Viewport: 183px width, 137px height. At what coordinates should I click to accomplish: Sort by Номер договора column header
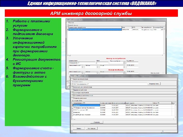tap(106, 103)
